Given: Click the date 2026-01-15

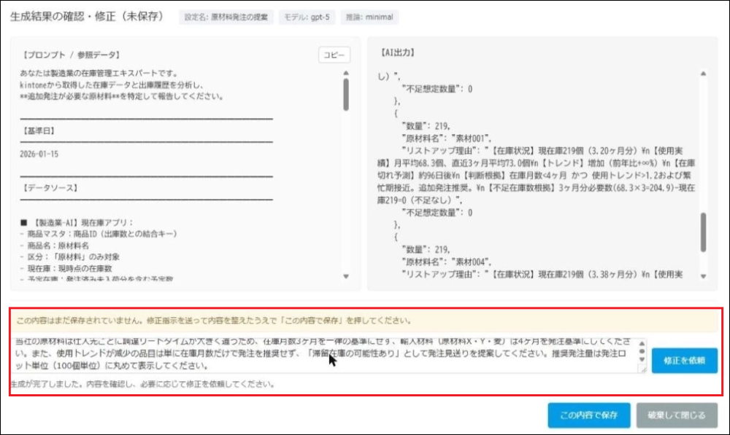Looking at the screenshot, I should (39, 154).
